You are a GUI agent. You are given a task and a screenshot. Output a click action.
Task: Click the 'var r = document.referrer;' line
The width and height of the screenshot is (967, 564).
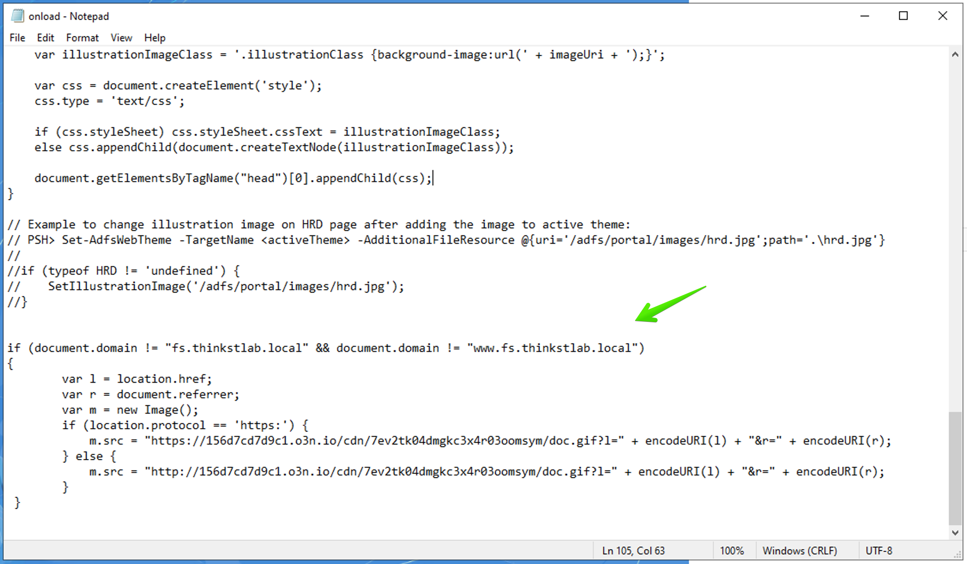151,395
